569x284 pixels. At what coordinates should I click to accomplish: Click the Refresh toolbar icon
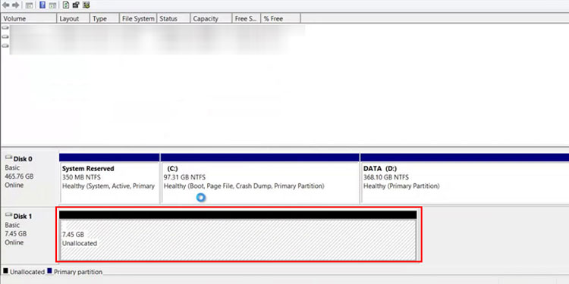click(66, 5)
